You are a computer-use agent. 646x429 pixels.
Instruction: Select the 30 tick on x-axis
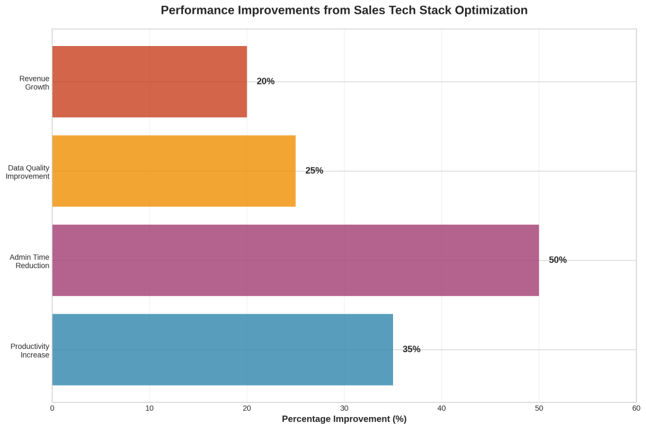pyautogui.click(x=344, y=408)
